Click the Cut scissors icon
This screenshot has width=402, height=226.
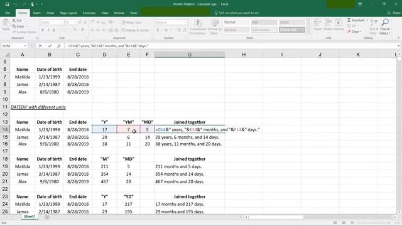14,20
